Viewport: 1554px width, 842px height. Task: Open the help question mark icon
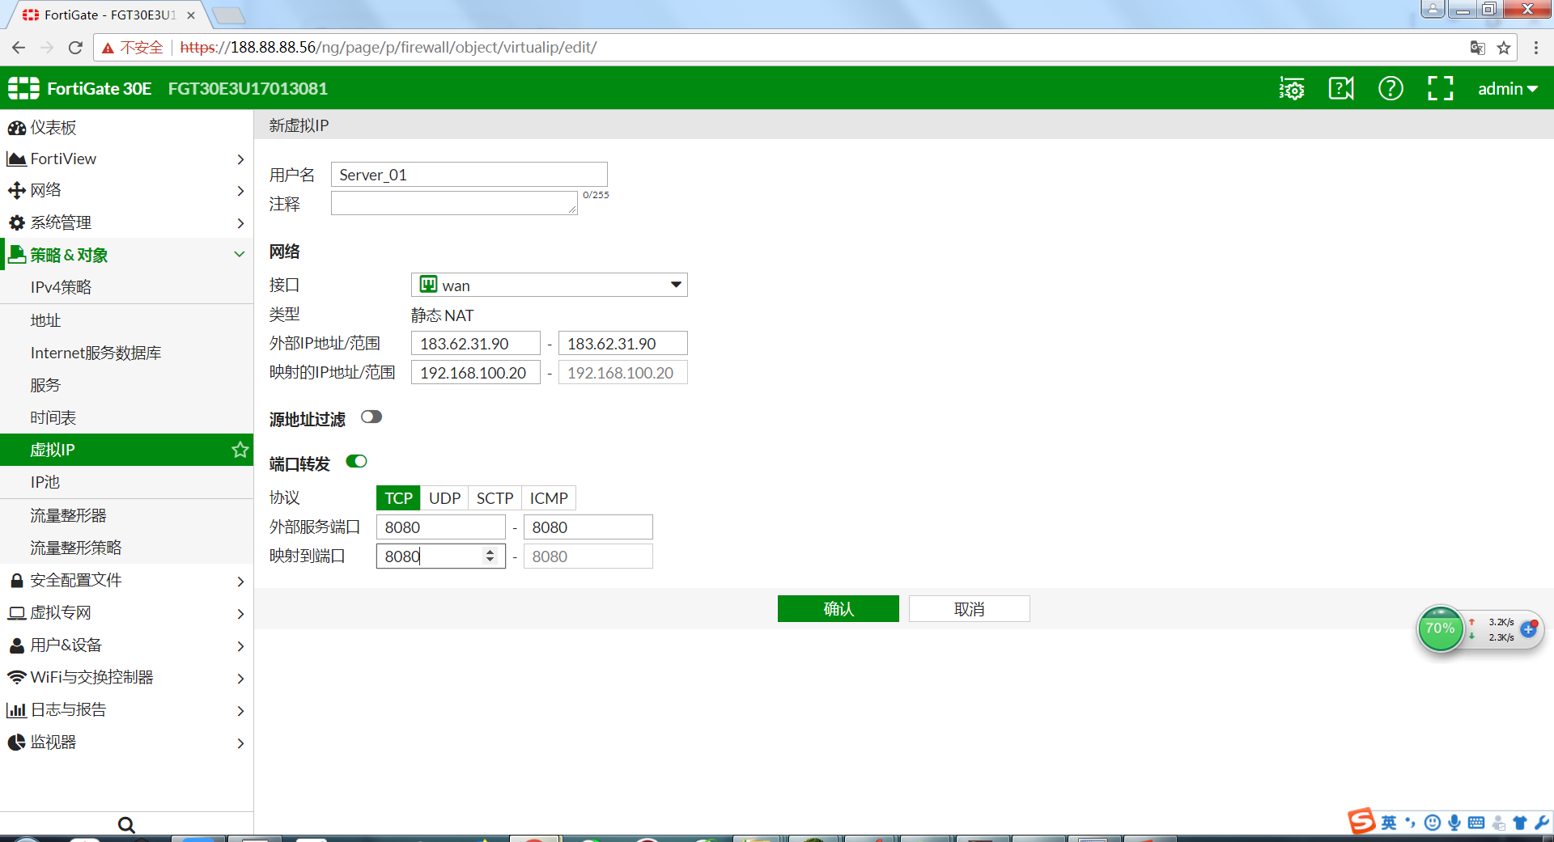[x=1391, y=88]
